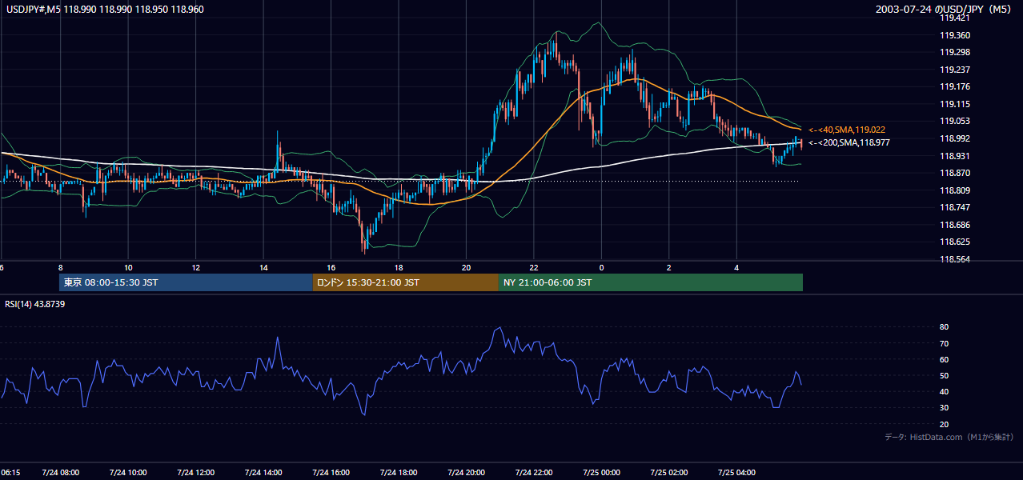Click the 7/24 18:00 time axis label
Screen dimensions: 1023x480
(x=399, y=473)
